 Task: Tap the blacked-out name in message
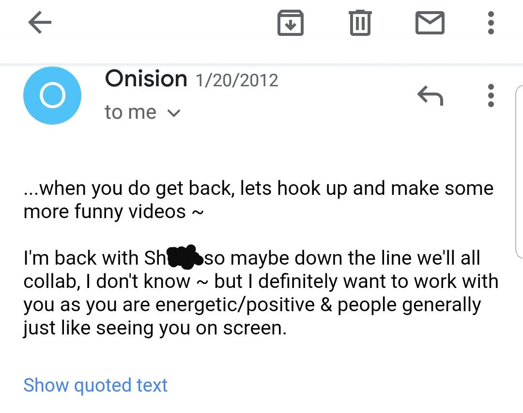185,257
